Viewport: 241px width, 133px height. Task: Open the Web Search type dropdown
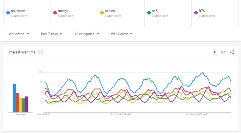tap(122, 34)
